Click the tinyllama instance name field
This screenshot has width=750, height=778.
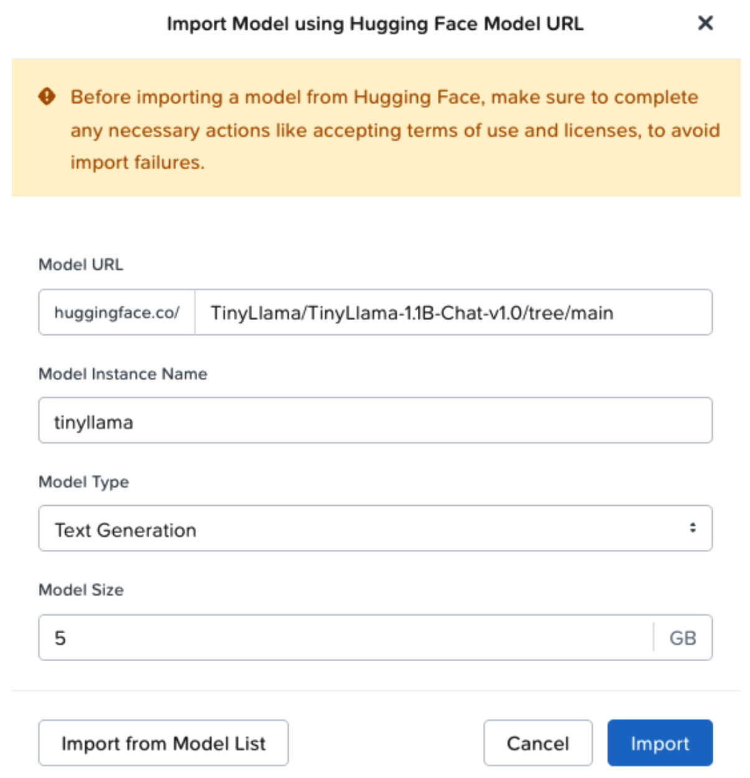click(x=375, y=419)
